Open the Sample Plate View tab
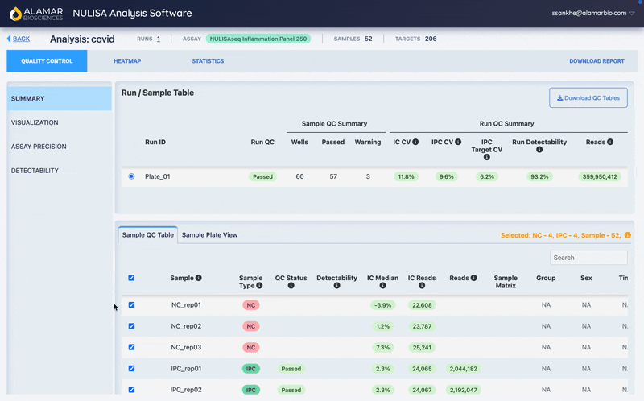644x401 pixels. point(209,235)
